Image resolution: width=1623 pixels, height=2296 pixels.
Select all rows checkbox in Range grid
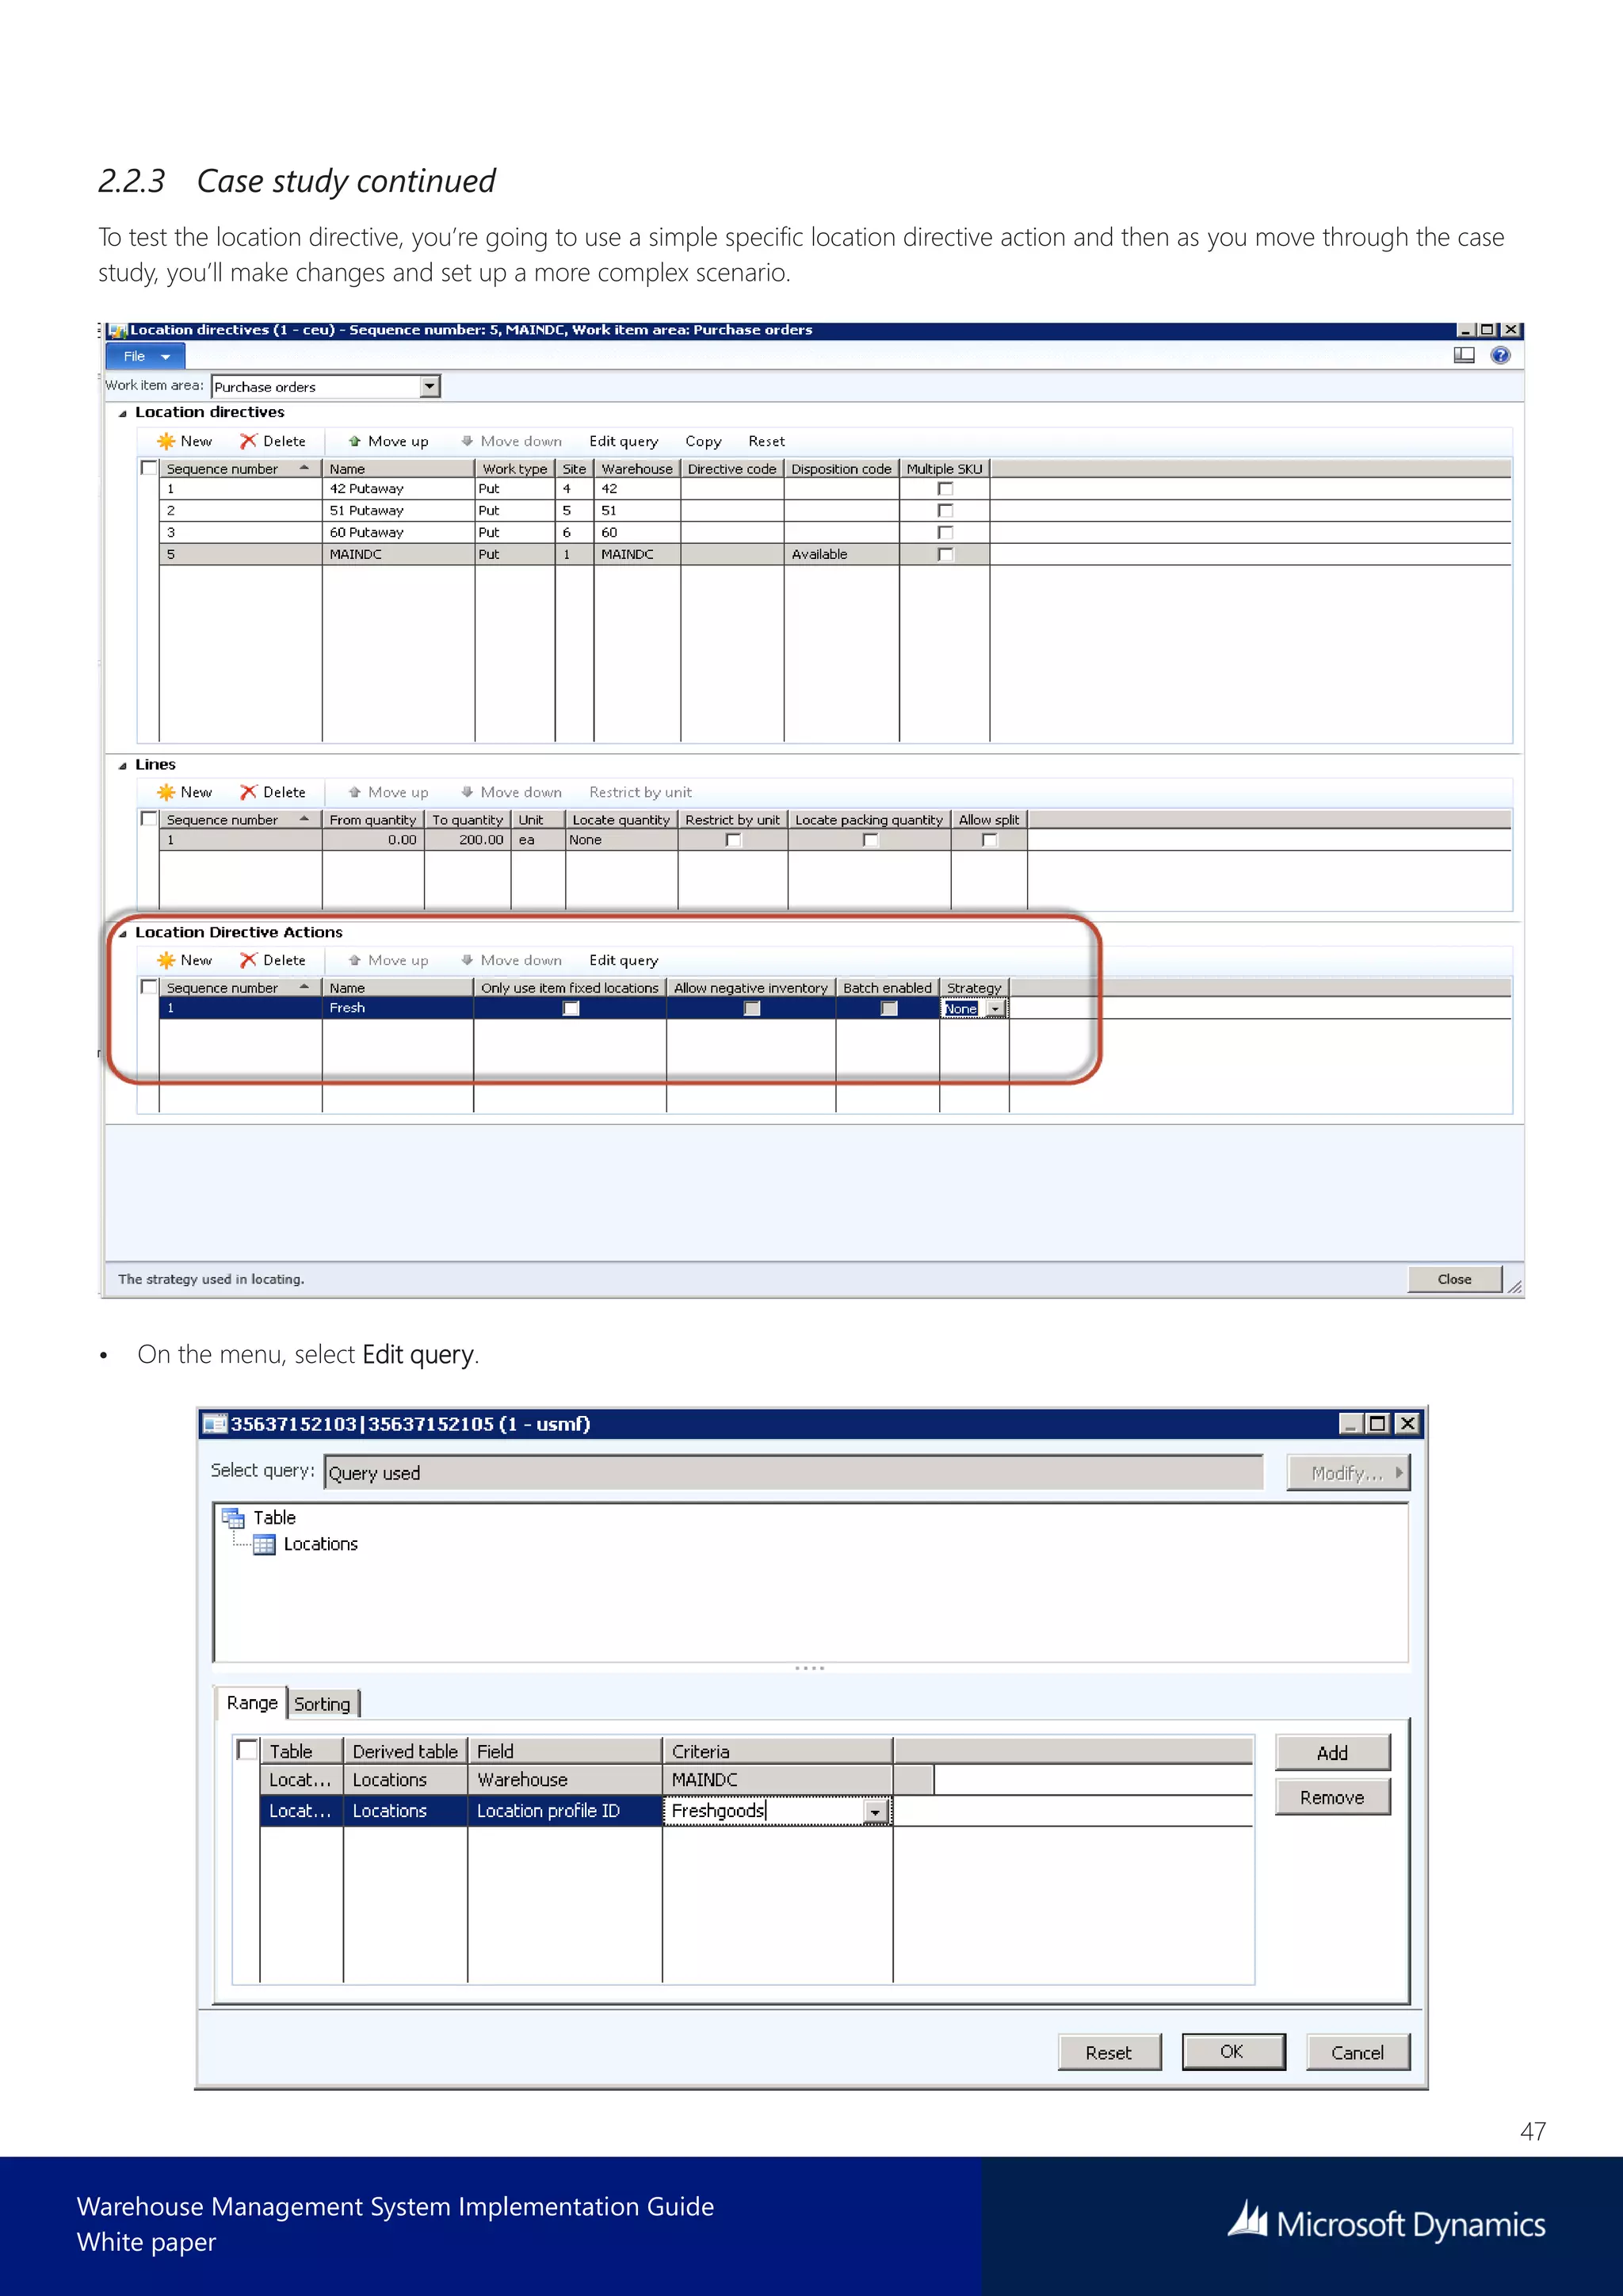[x=246, y=1750]
